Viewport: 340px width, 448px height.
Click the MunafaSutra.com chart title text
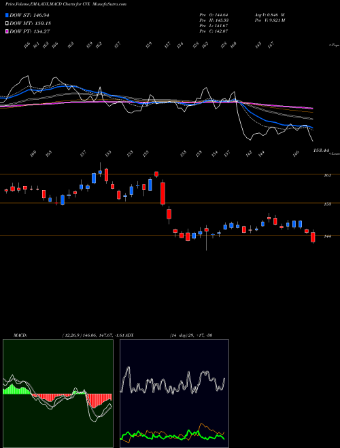point(66,4)
